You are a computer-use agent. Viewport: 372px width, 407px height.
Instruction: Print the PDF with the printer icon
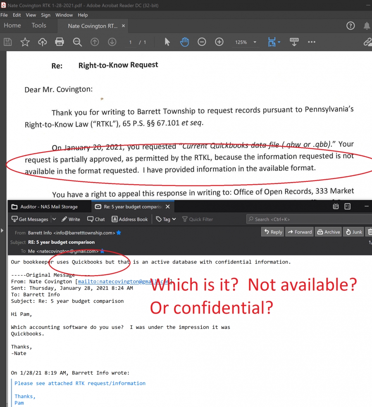click(60, 42)
